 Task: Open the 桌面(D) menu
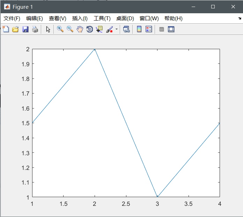pos(125,18)
